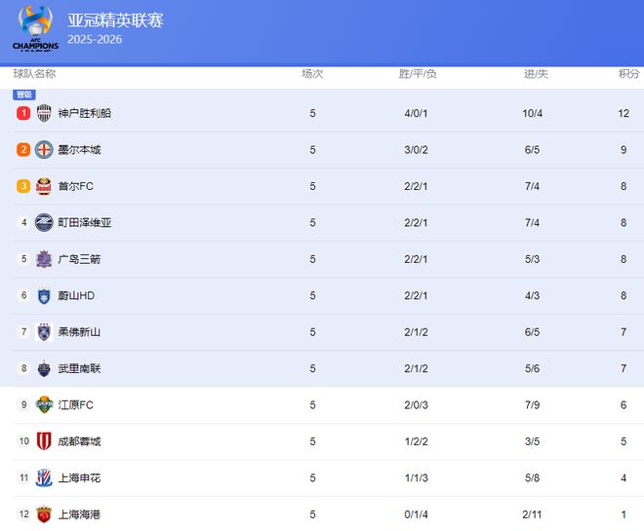
Task: Click the 胜/平/负 column header
Action: pos(418,74)
